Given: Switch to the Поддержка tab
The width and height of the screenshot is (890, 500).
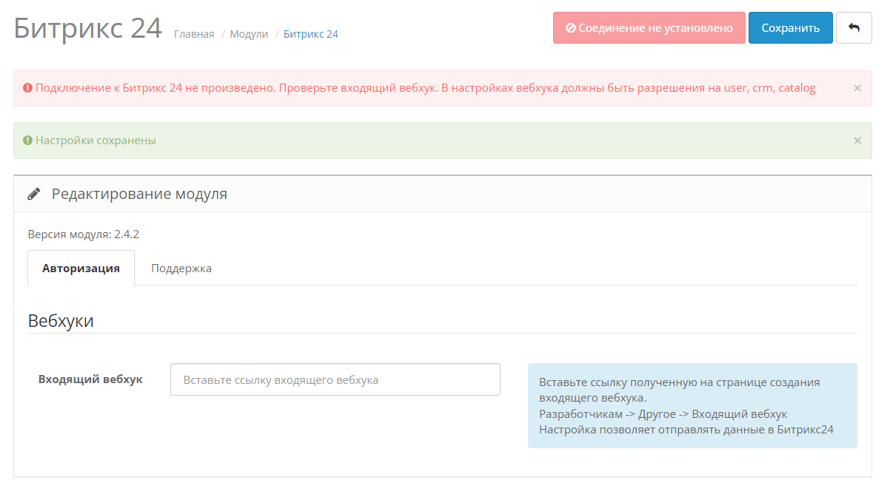Looking at the screenshot, I should point(181,268).
